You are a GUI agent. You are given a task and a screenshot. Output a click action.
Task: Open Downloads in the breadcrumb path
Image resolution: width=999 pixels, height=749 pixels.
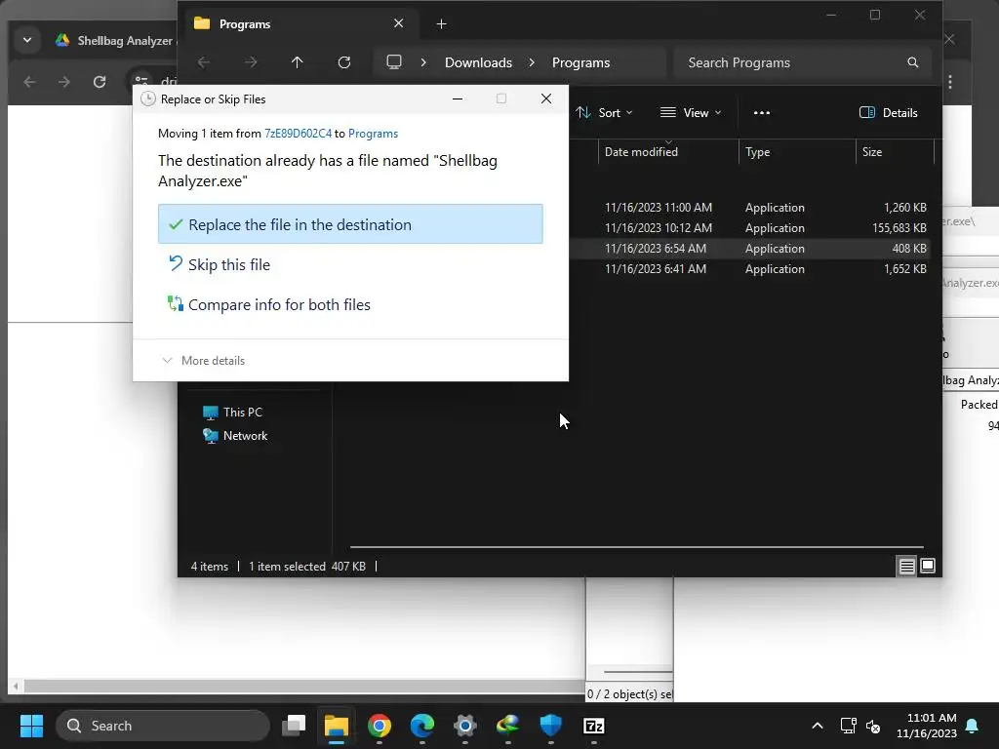(x=478, y=62)
